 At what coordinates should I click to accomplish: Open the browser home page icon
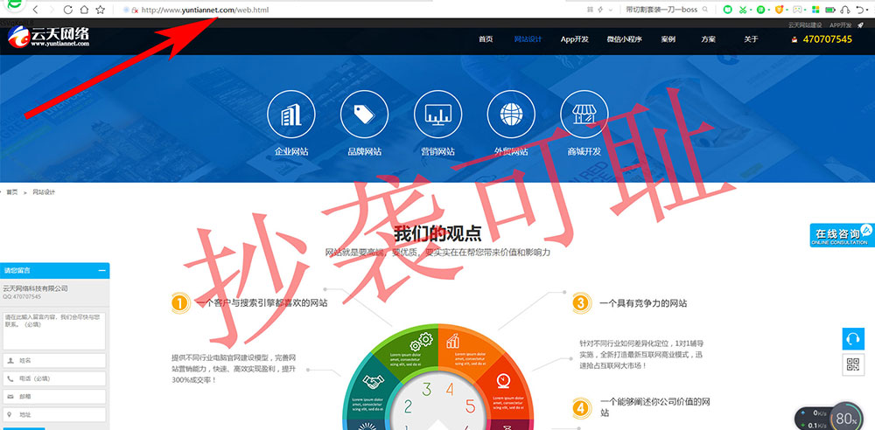(x=84, y=10)
